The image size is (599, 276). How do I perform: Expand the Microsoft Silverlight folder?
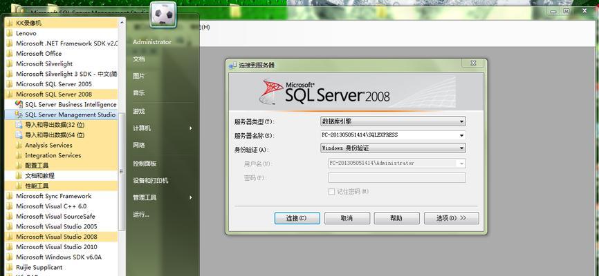[x=62, y=63]
